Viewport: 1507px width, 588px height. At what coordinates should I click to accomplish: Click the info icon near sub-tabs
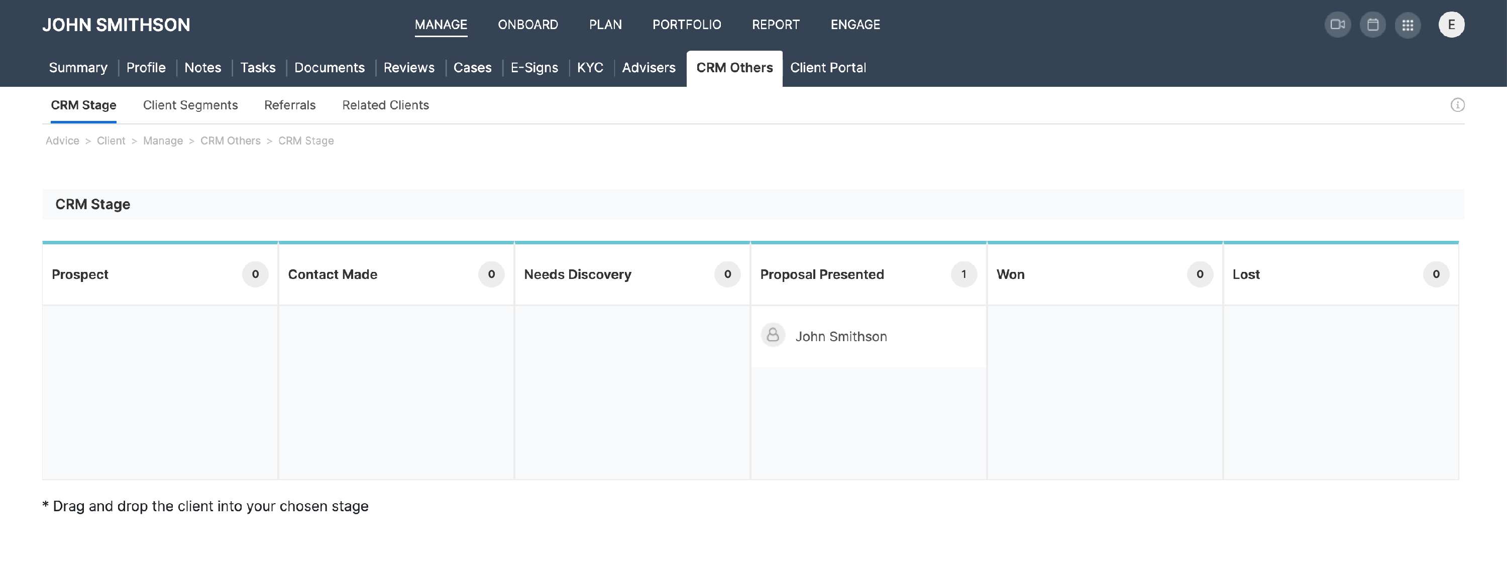click(1457, 105)
